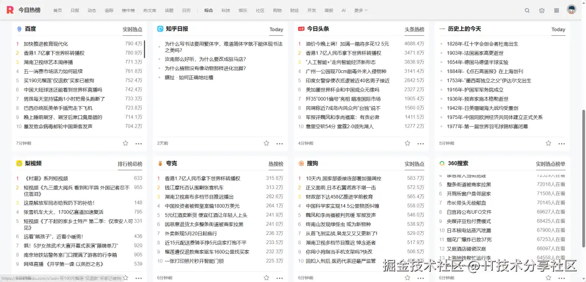586x282 pixels.
Task: Open 《村潮》系列短视频 in 梨视频
Action: pos(46,178)
